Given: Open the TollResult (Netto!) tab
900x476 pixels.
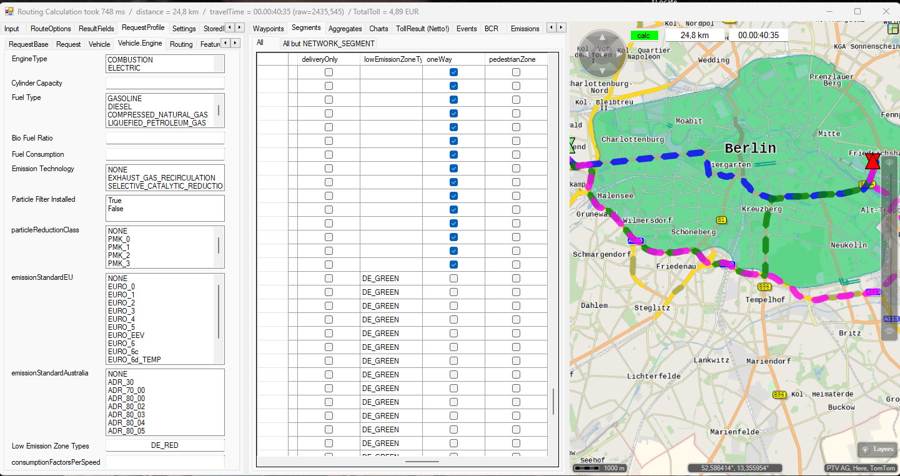Looking at the screenshot, I should pos(422,29).
